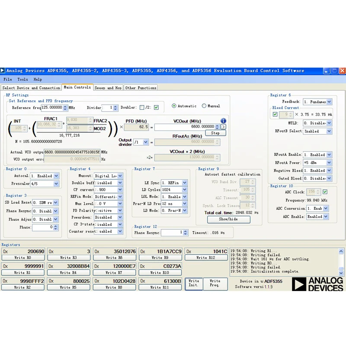Click the log panel scrollbar down arrow
Image resolution: width=346 pixels, height=346 pixels.
[x=341, y=273]
